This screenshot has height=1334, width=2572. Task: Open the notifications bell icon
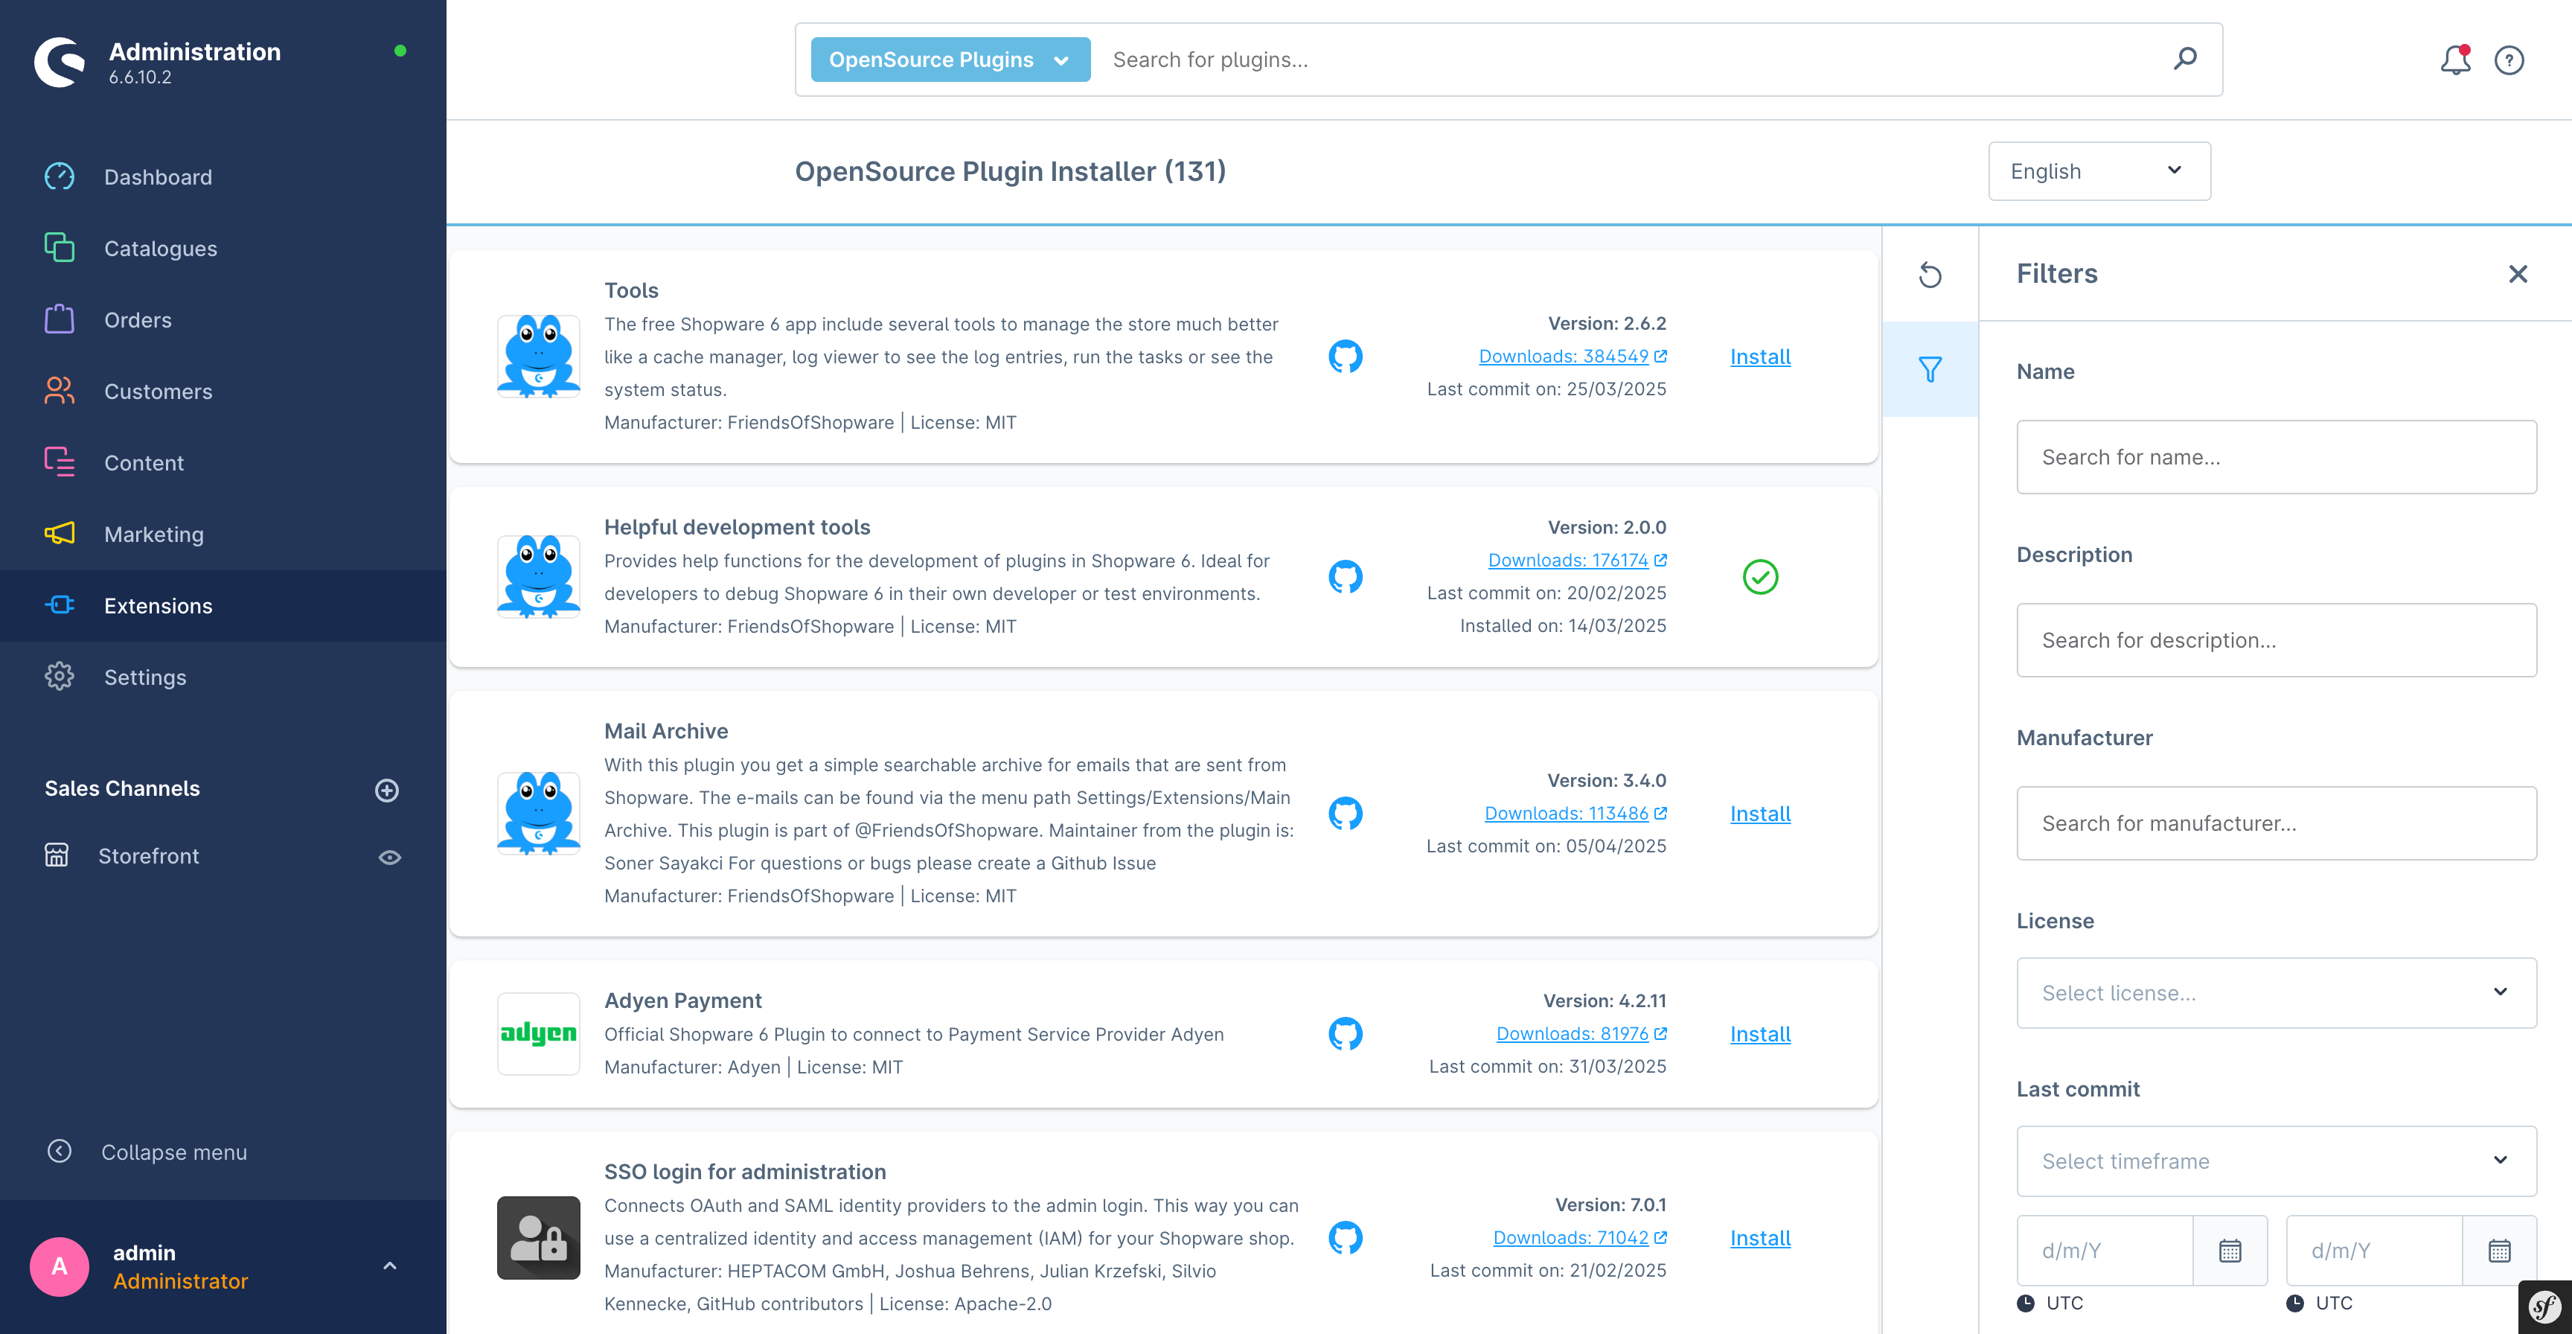[x=2454, y=60]
